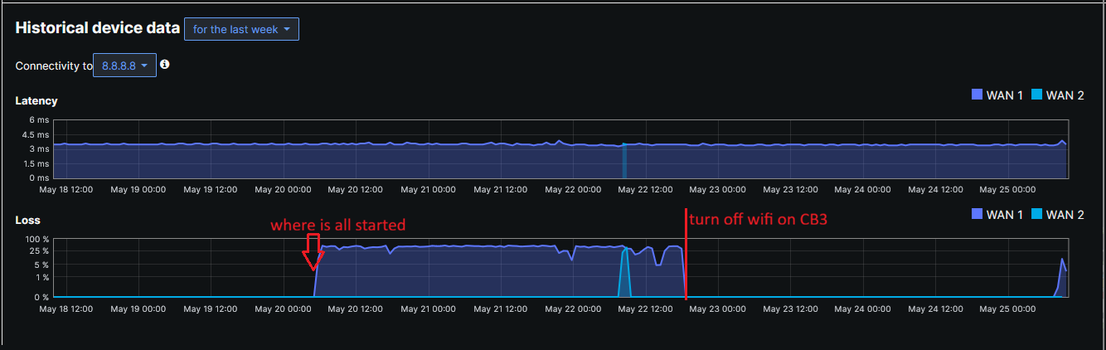Click the 'Connectivity to' label
Screen dimensions: 1106x350
coord(53,66)
